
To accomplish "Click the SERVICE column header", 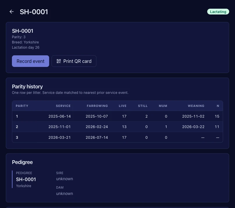I will click(63, 106).
